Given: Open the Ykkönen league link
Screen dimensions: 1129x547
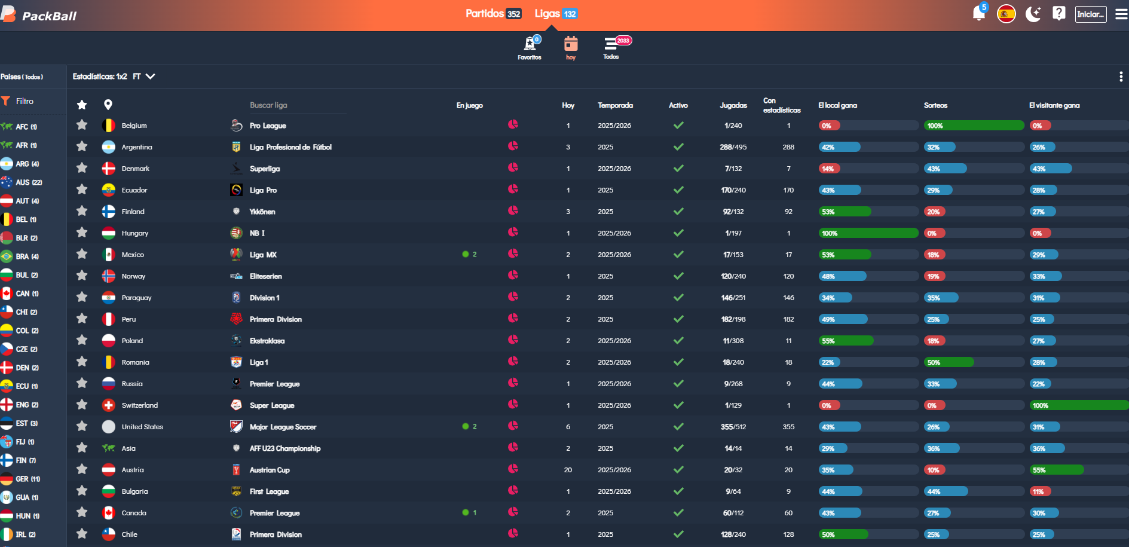Looking at the screenshot, I should tap(262, 212).
